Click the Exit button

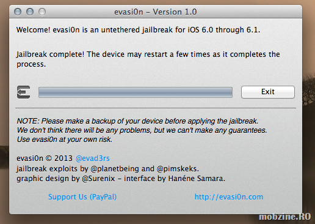pyautogui.click(x=268, y=92)
